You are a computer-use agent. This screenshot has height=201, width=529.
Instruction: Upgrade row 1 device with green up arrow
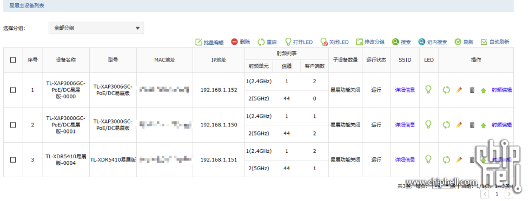pos(484,90)
